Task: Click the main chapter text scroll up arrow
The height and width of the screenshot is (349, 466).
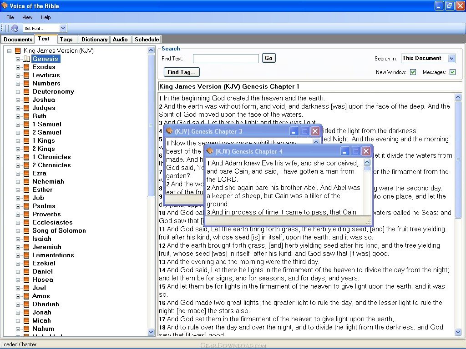Action: coord(458,97)
